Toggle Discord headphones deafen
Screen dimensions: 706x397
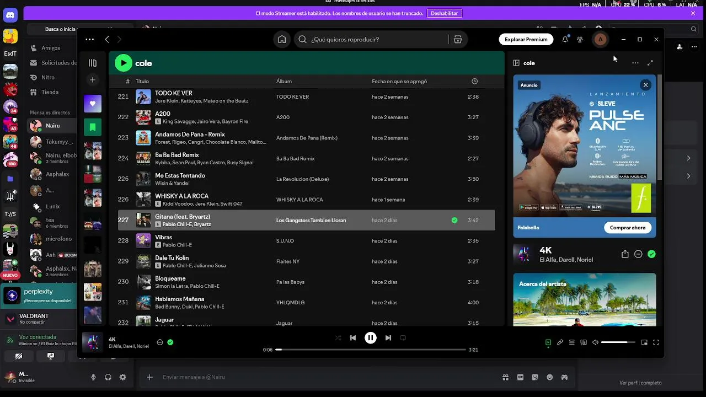coord(108,377)
